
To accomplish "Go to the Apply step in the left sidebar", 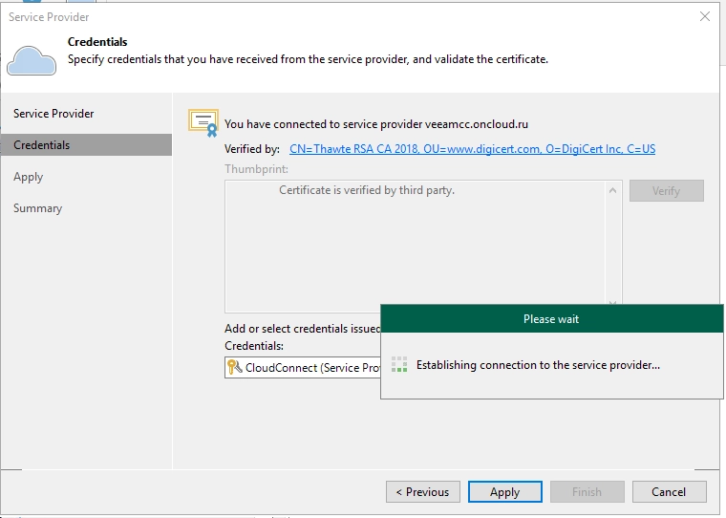I will [x=29, y=177].
